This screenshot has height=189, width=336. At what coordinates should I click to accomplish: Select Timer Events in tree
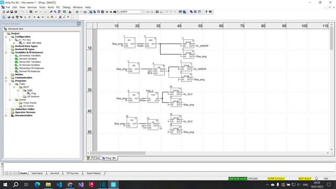coord(30,103)
